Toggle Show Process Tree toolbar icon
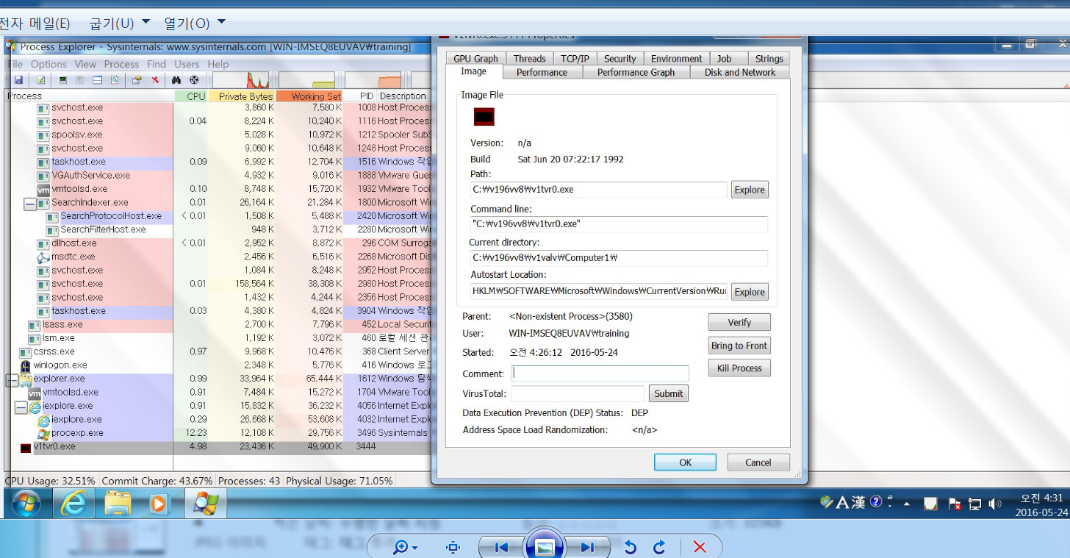Screen dimensions: 1070x558 coord(80,79)
